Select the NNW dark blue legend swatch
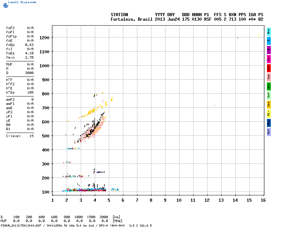This screenshot has height=228, width=281. (269, 123)
